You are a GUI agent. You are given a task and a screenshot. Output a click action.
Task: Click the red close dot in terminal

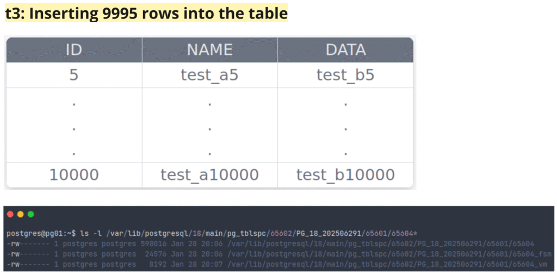10,214
